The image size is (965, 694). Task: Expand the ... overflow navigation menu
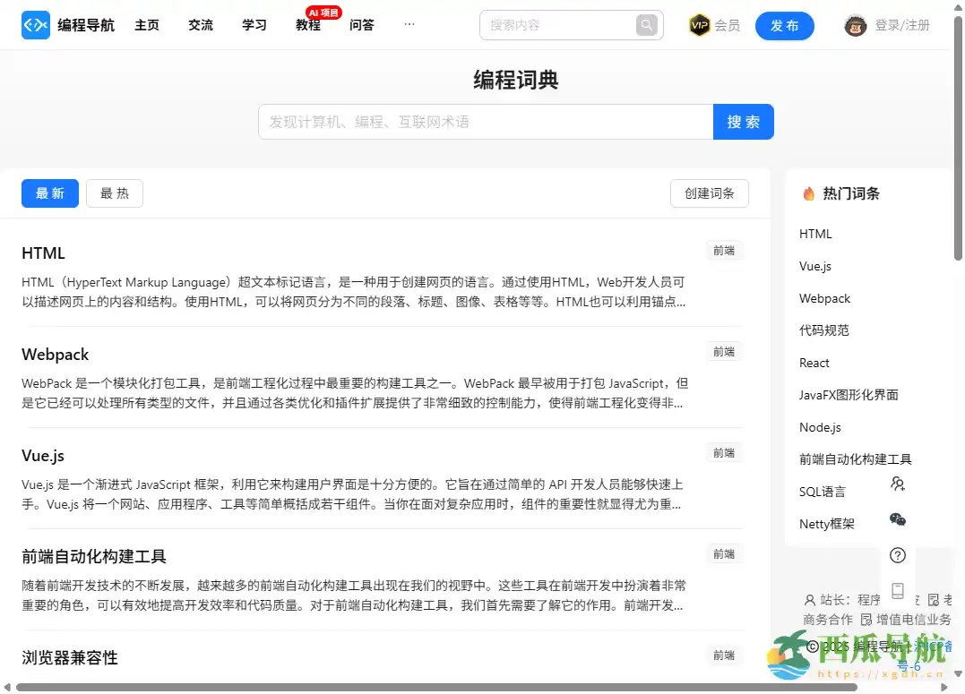[x=409, y=24]
